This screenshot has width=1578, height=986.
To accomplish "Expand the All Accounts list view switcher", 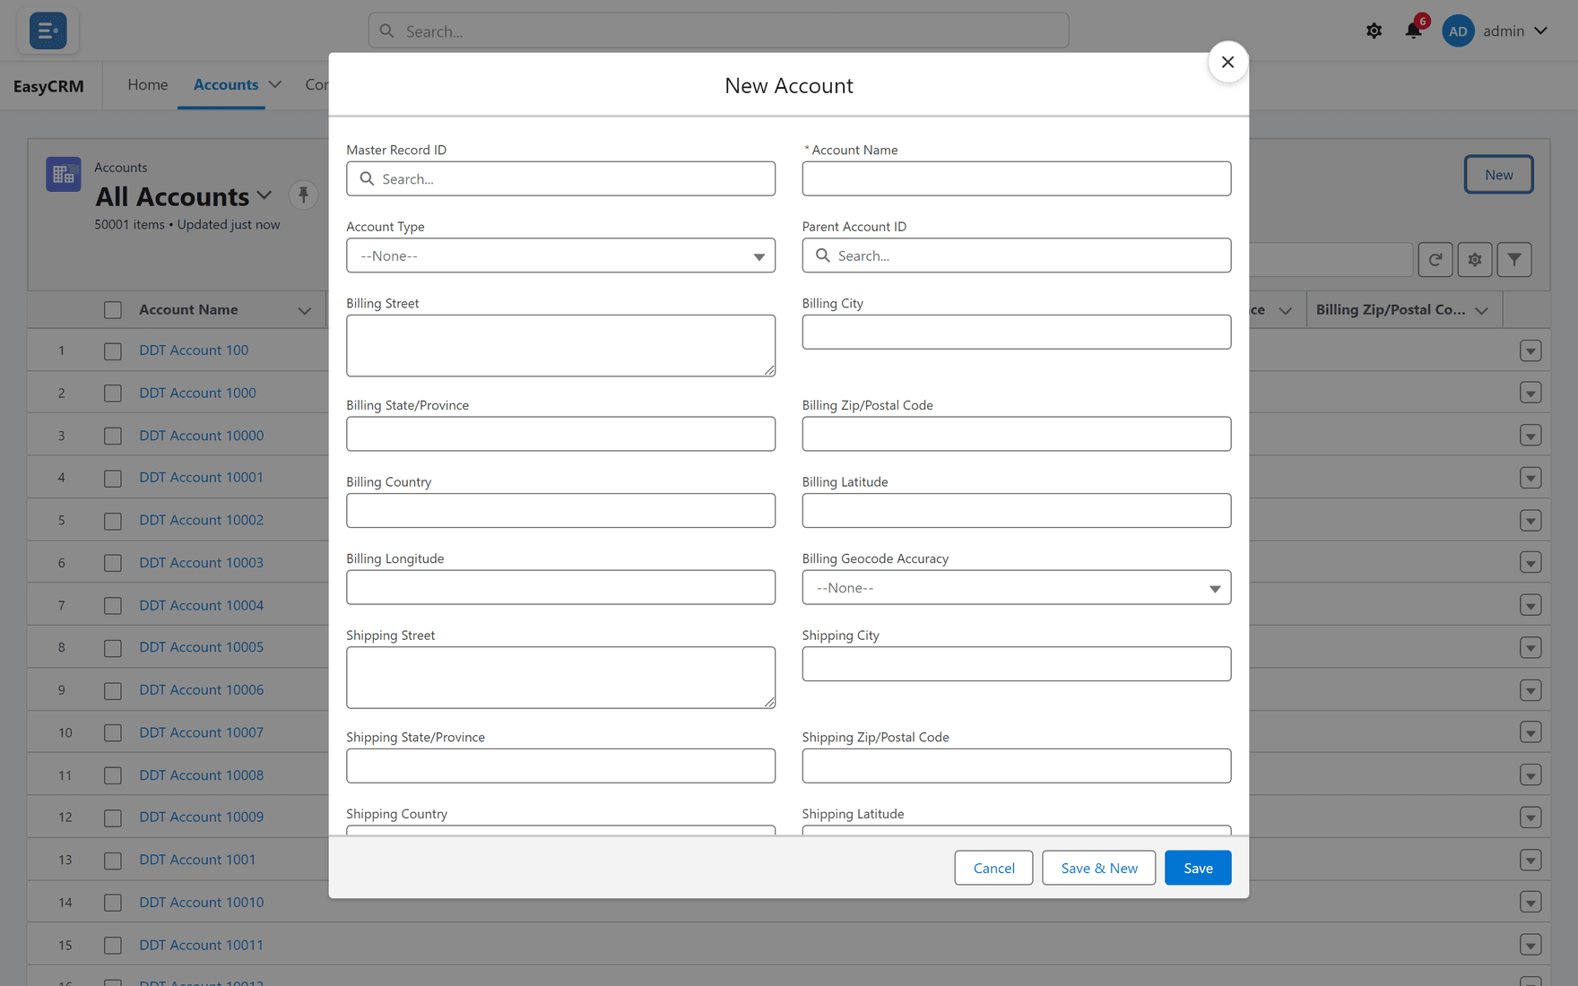I will 264,195.
